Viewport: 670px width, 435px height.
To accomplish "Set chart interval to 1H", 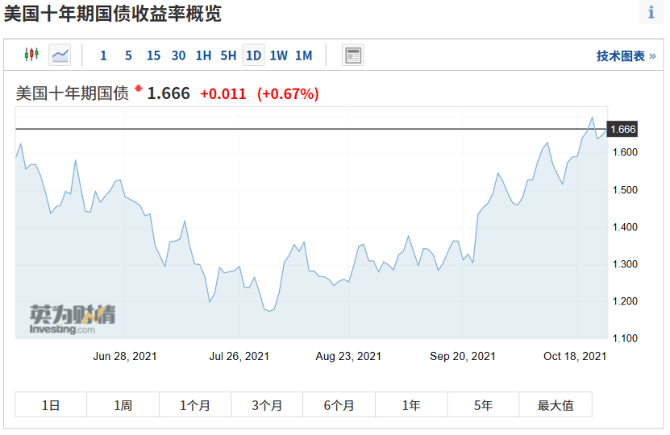I will tap(203, 56).
